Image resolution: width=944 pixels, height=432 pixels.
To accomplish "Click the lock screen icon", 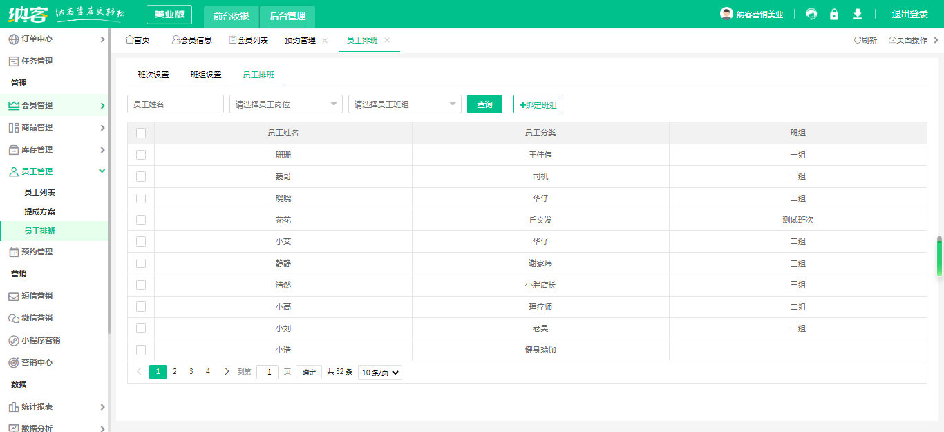I will pos(834,14).
